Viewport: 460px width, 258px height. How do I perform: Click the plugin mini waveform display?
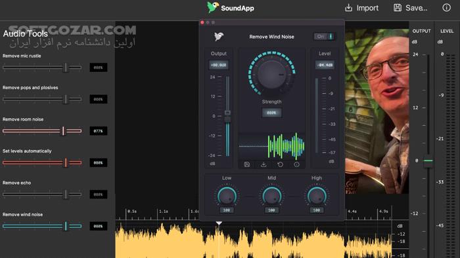271,146
